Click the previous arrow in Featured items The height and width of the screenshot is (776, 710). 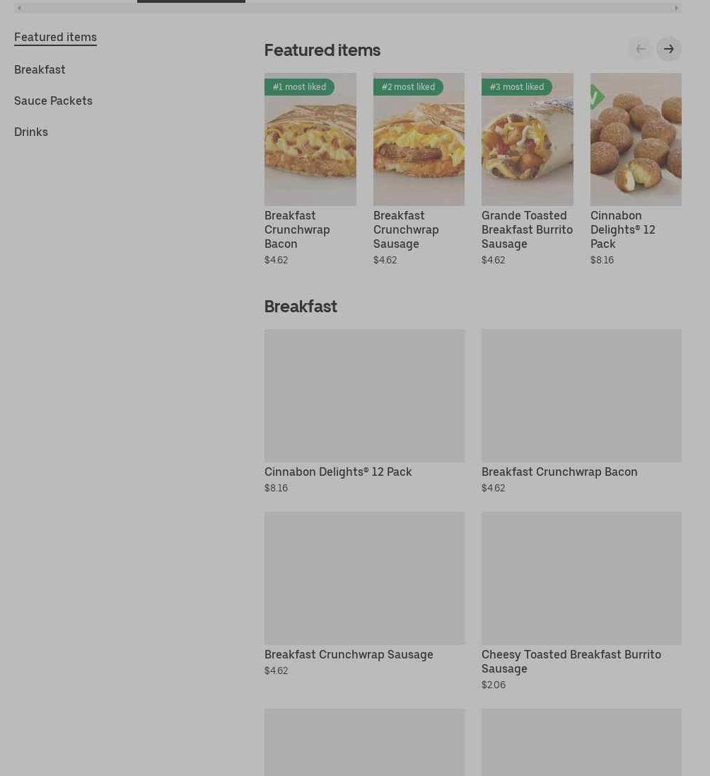tap(640, 49)
